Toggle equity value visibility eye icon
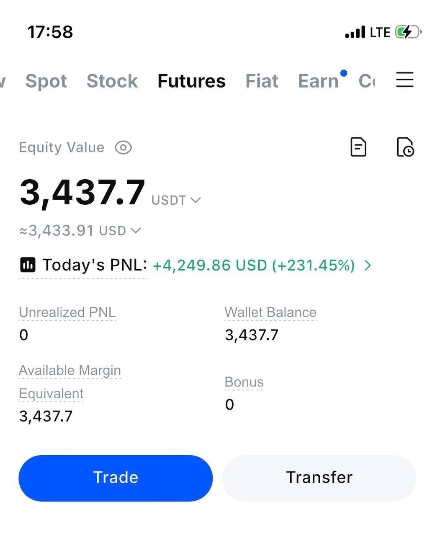This screenshot has width=435, height=536. coord(123,147)
